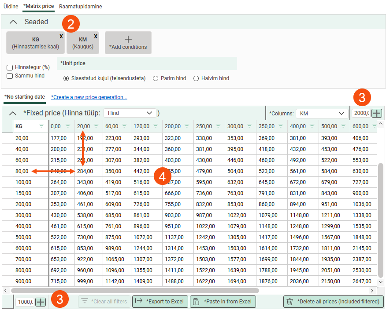The width and height of the screenshot is (386, 310).
Task: Remove the KG condition with its X
Action: click(61, 36)
